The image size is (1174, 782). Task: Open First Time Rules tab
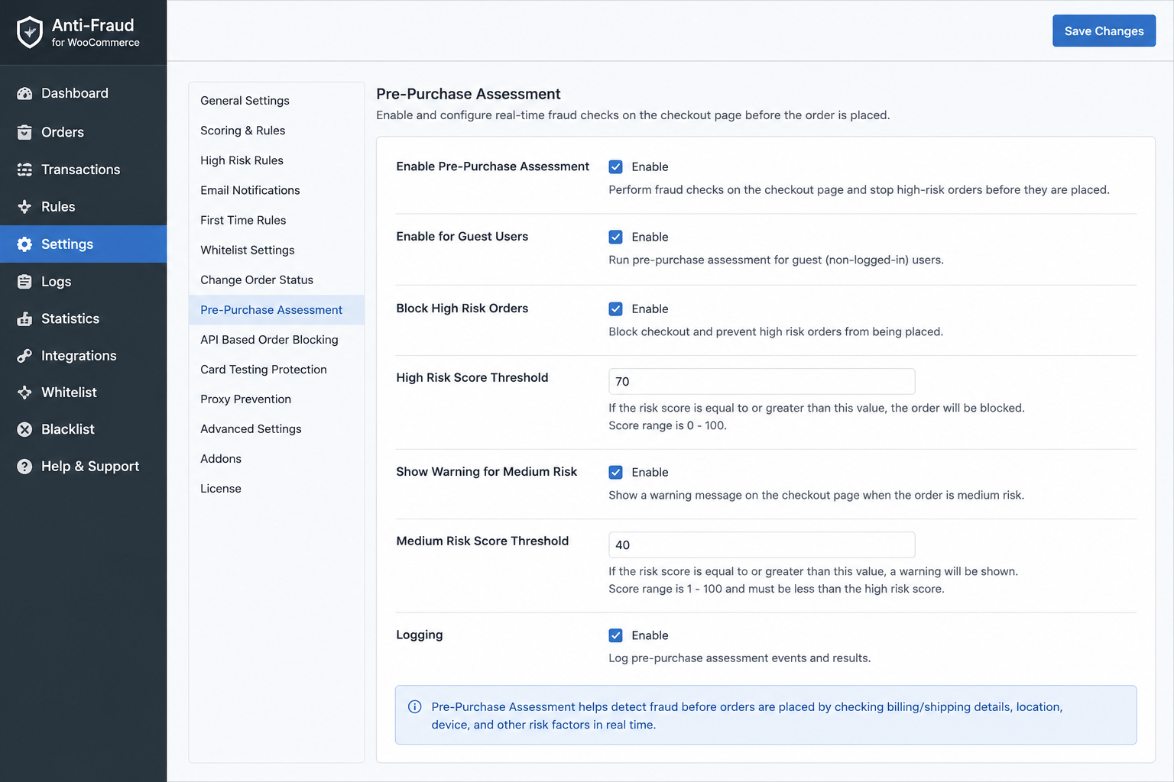pos(277,220)
